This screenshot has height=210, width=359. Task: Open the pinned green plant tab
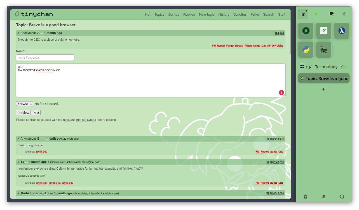point(324,31)
